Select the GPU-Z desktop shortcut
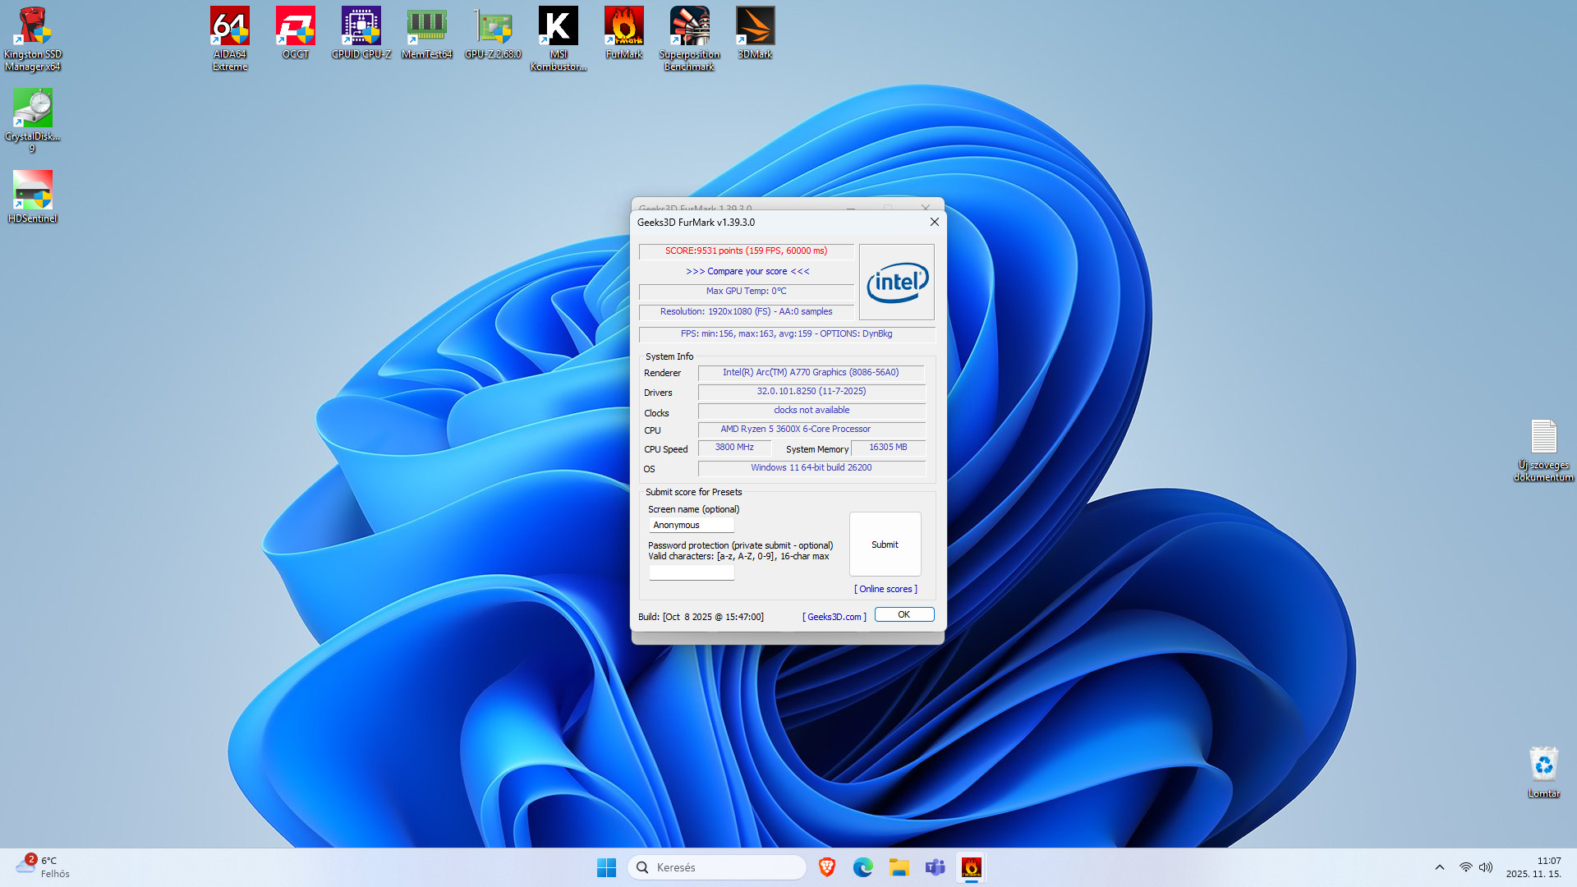This screenshot has width=1577, height=887. pos(493,28)
